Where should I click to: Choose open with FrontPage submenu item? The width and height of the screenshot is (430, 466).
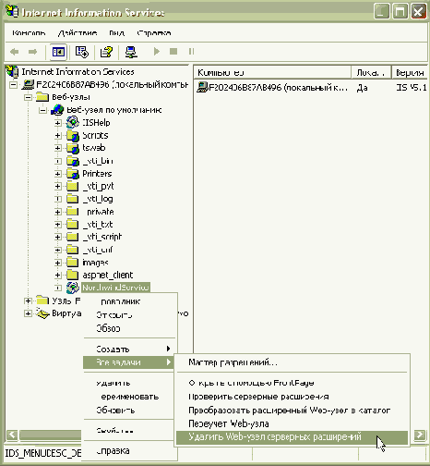(292, 383)
